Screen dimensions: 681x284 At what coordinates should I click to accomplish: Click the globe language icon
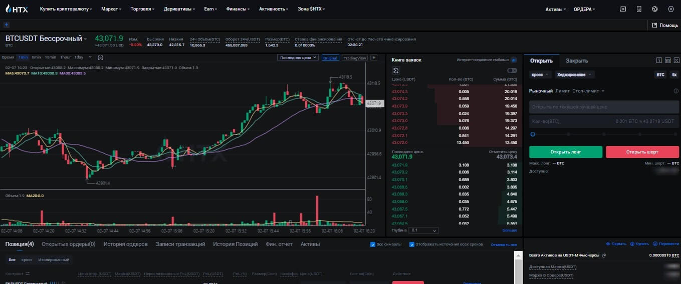(x=654, y=9)
